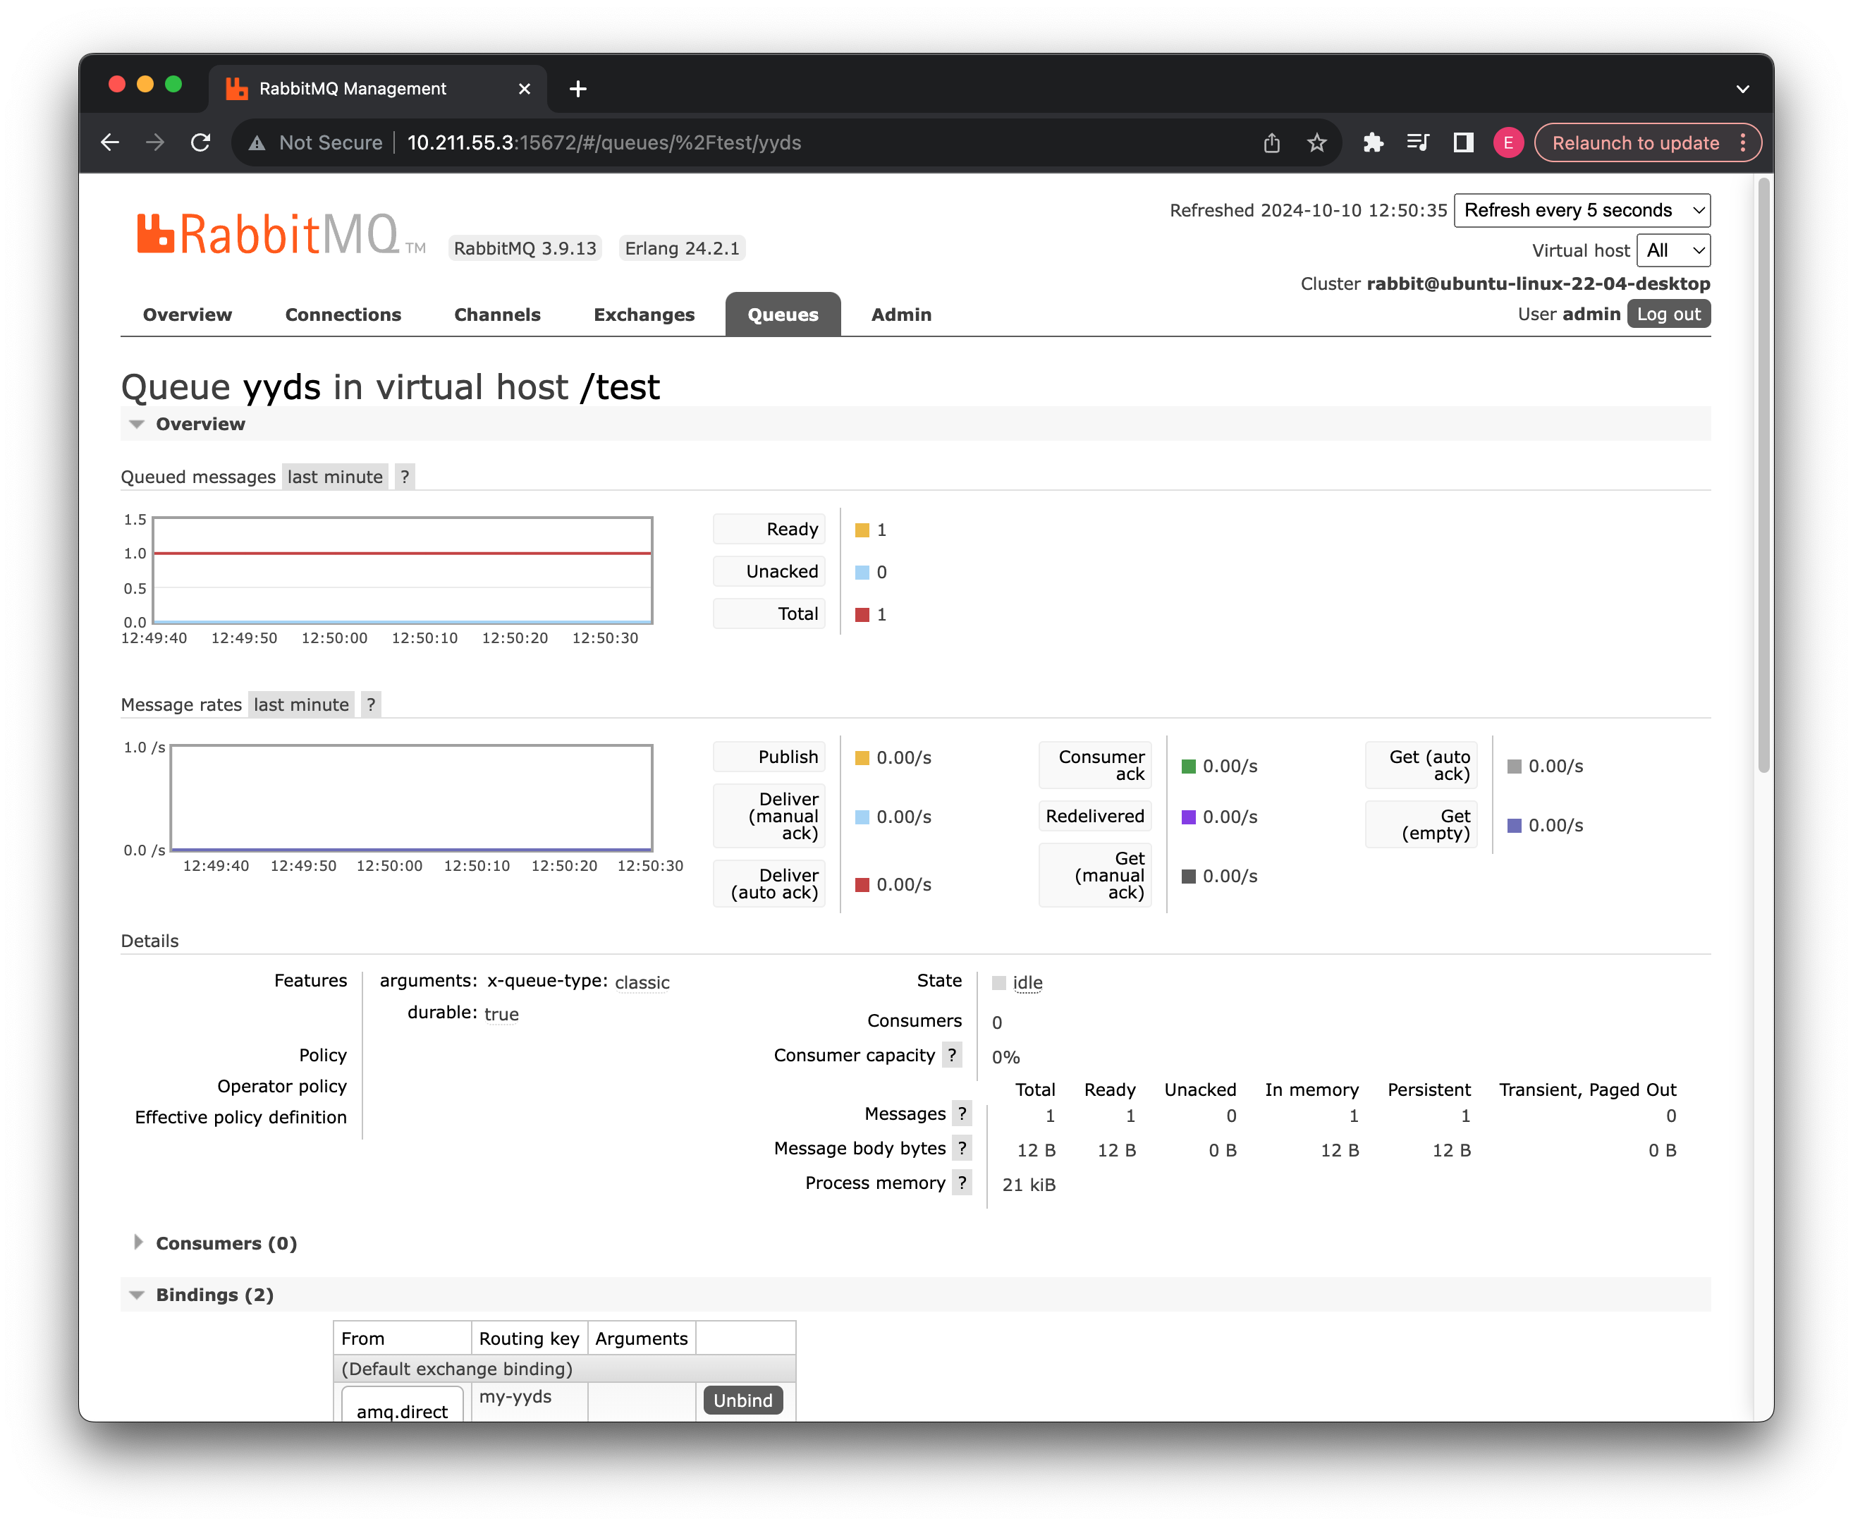Collapse the Bindings (2) section
The width and height of the screenshot is (1853, 1526).
[214, 1295]
